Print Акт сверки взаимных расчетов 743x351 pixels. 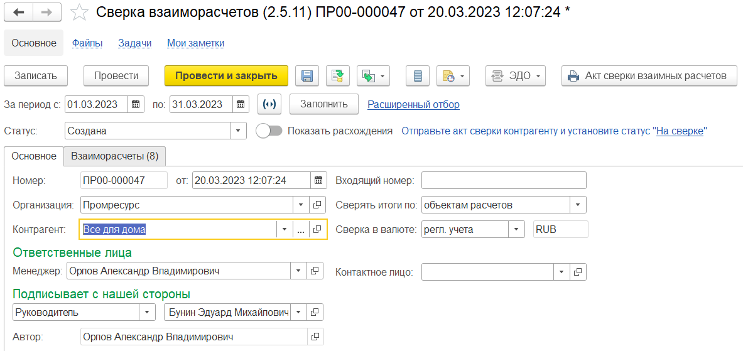pos(649,76)
